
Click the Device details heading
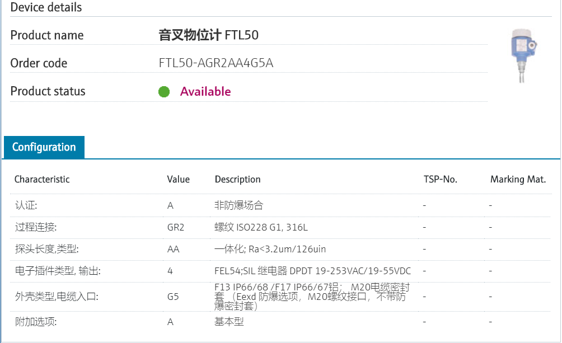pos(46,7)
